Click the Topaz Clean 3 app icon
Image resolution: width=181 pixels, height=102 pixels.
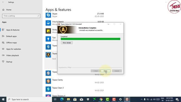click(48, 89)
